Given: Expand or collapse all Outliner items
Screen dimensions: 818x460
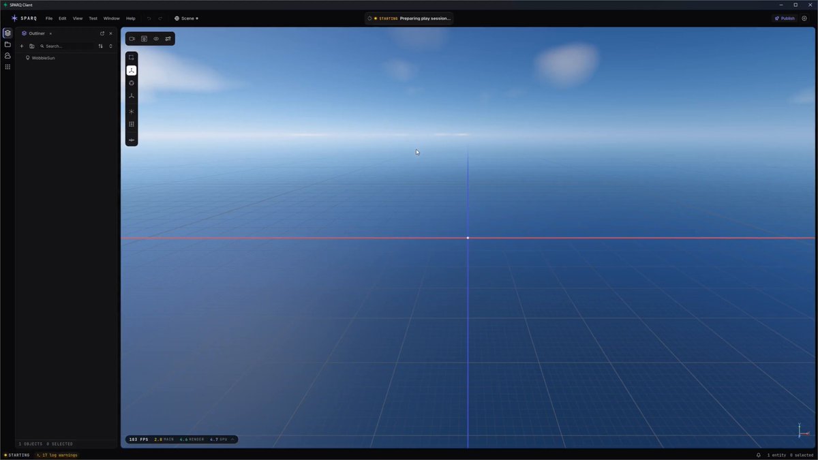Looking at the screenshot, I should pos(110,46).
